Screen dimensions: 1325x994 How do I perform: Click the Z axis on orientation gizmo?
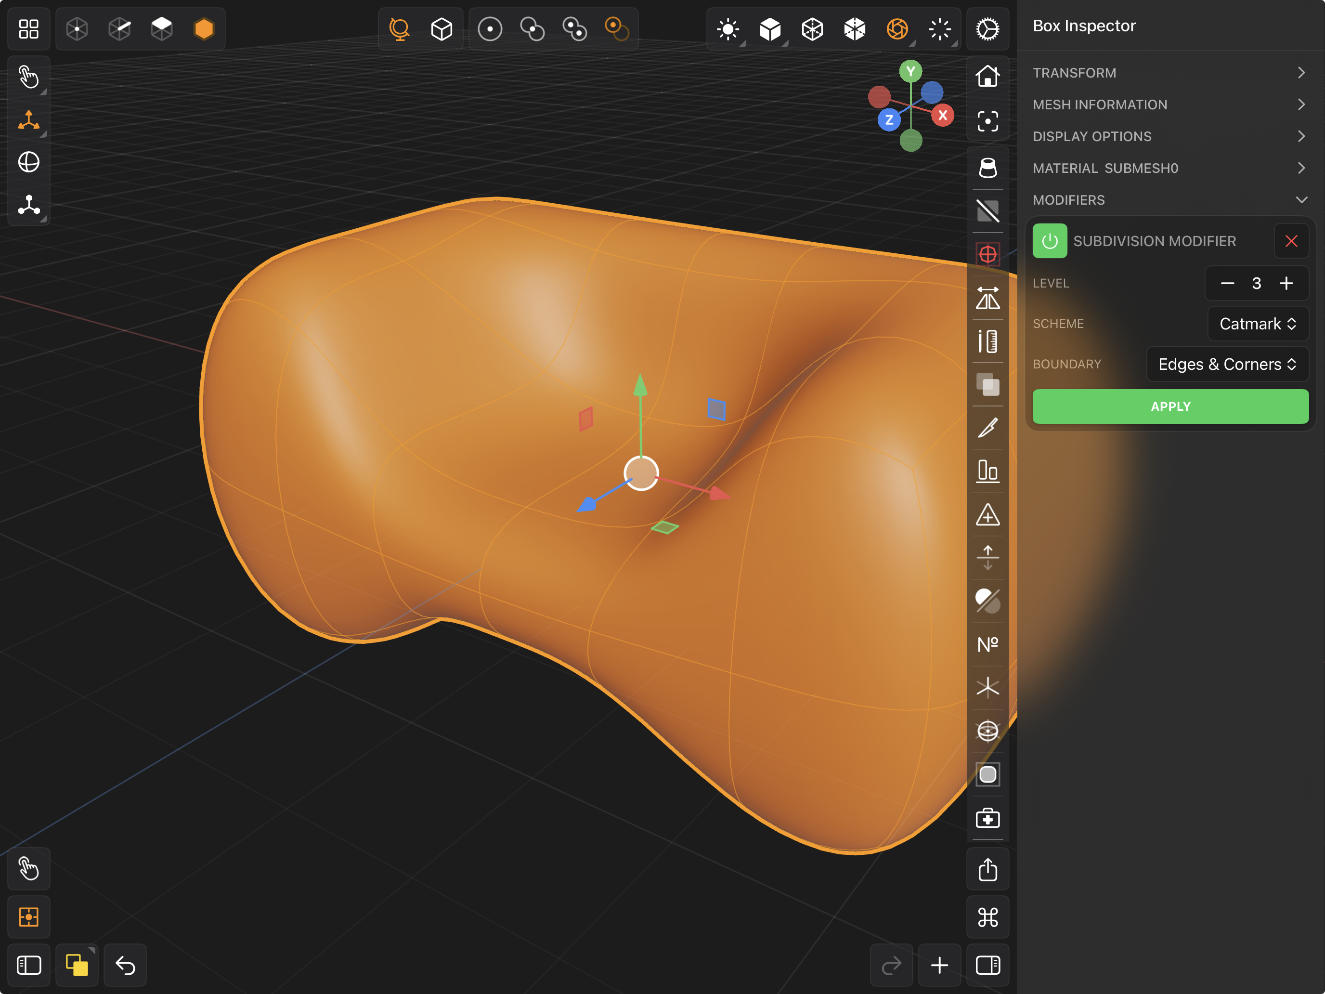(889, 120)
